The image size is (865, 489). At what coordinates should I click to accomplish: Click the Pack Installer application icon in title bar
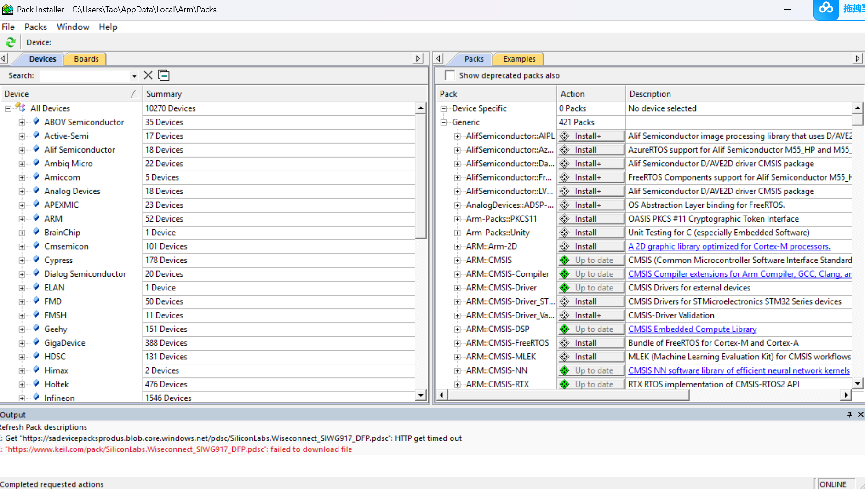point(8,9)
